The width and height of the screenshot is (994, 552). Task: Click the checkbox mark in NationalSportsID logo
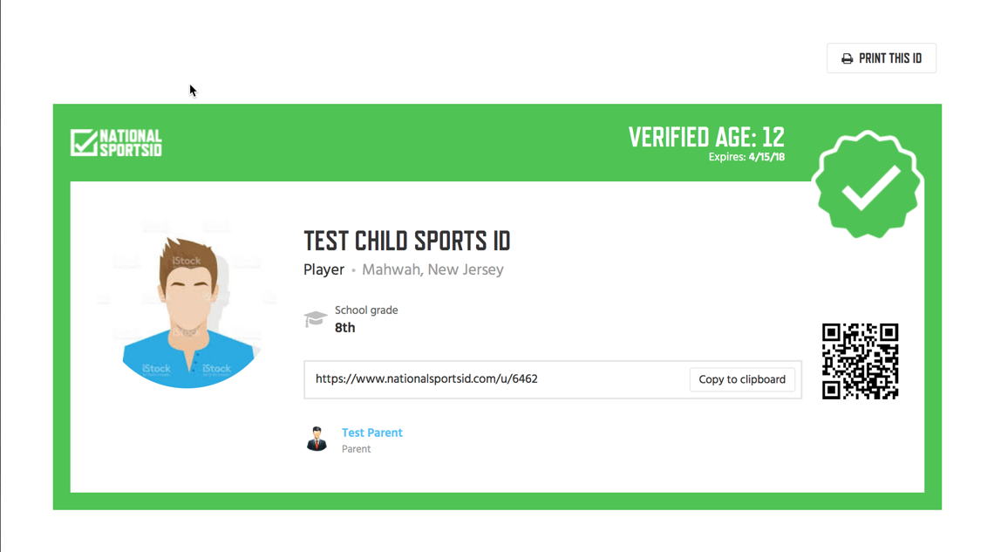(85, 143)
